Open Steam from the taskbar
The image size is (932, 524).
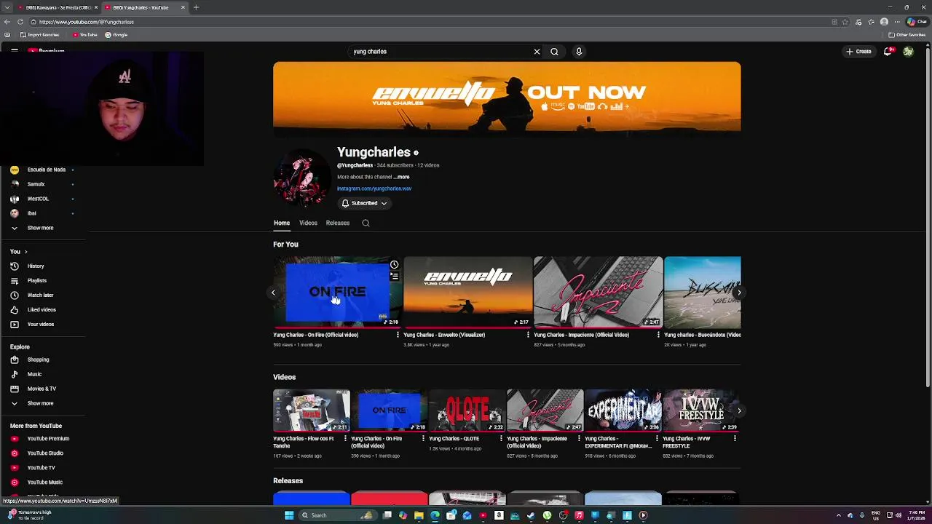[531, 515]
